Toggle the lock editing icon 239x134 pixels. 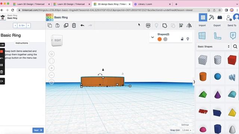182,39
